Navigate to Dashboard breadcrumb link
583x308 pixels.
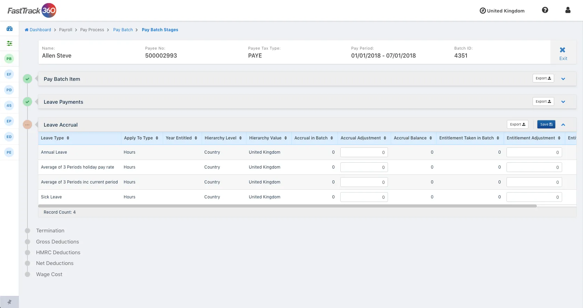(x=40, y=30)
